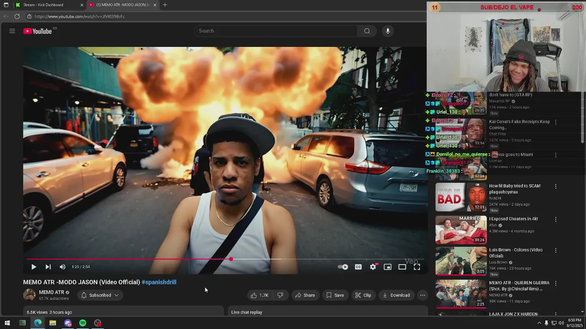Create a clip with the Clip button
This screenshot has height=329, width=586.
tap(363, 295)
